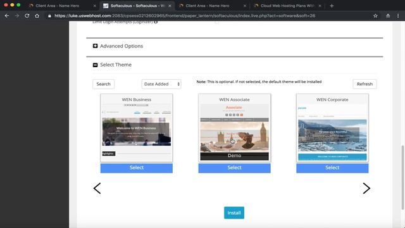Select the WEN Associate theme
This screenshot has height=228, width=405.
pos(234,168)
